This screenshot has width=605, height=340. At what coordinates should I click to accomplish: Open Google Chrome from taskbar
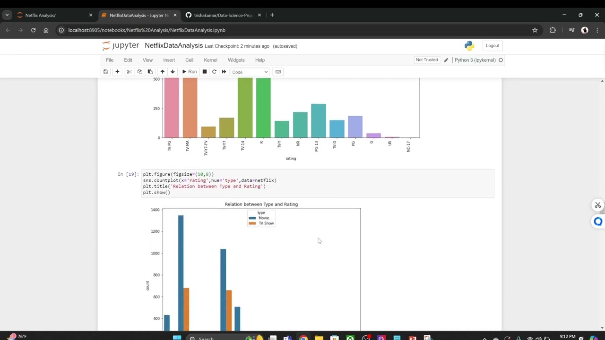click(x=303, y=338)
